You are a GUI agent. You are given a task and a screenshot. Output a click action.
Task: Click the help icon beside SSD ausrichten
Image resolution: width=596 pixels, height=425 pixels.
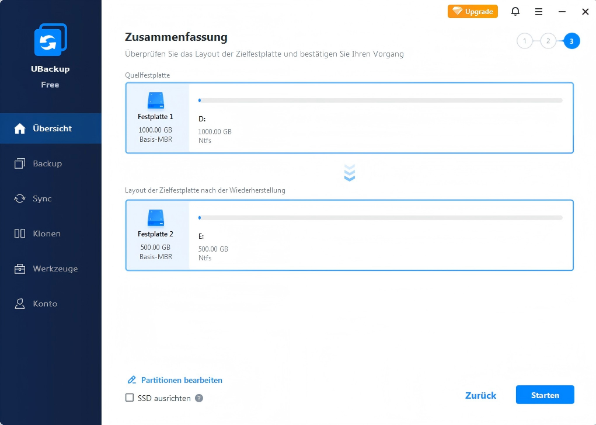199,398
